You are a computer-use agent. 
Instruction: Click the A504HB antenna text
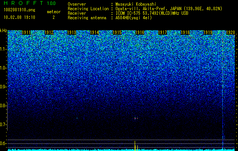134,18
